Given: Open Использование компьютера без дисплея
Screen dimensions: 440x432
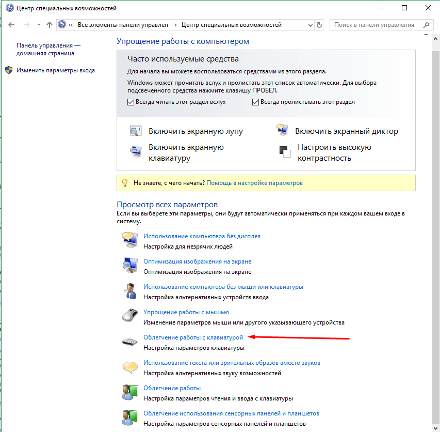Looking at the screenshot, I should pos(202,236).
